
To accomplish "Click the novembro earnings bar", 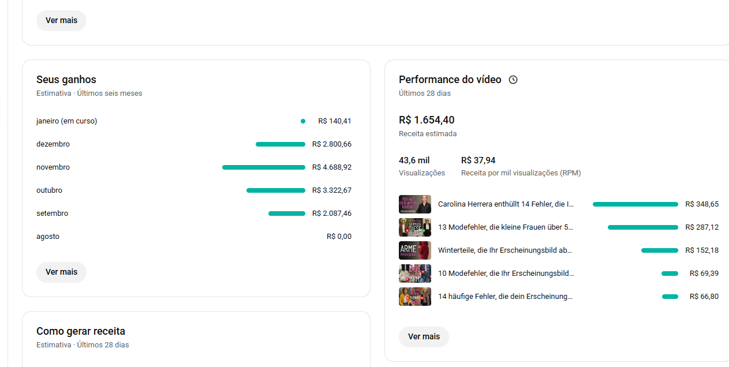I will tap(264, 167).
